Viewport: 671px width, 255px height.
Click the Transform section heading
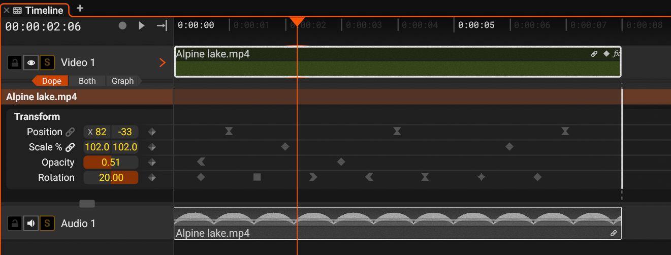pyautogui.click(x=37, y=116)
